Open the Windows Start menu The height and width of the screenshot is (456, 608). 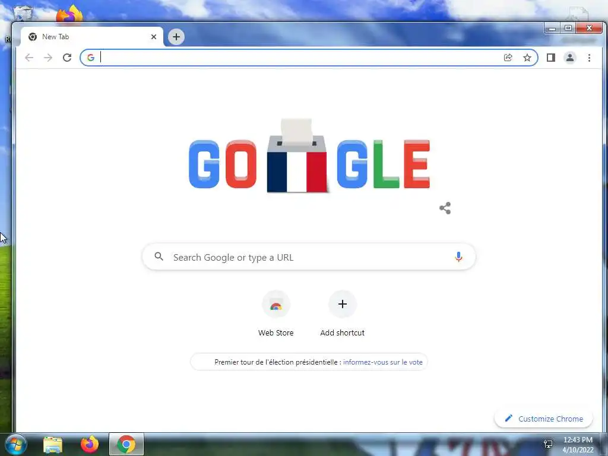(x=15, y=444)
